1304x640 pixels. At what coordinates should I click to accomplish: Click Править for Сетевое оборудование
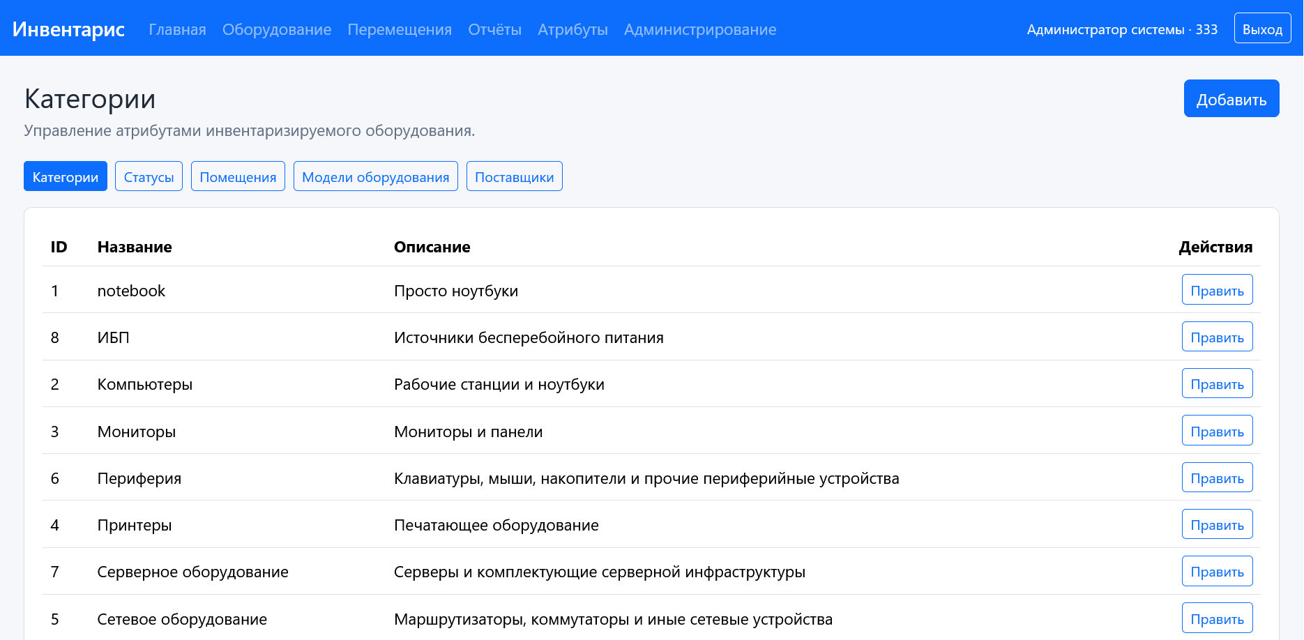click(x=1217, y=618)
